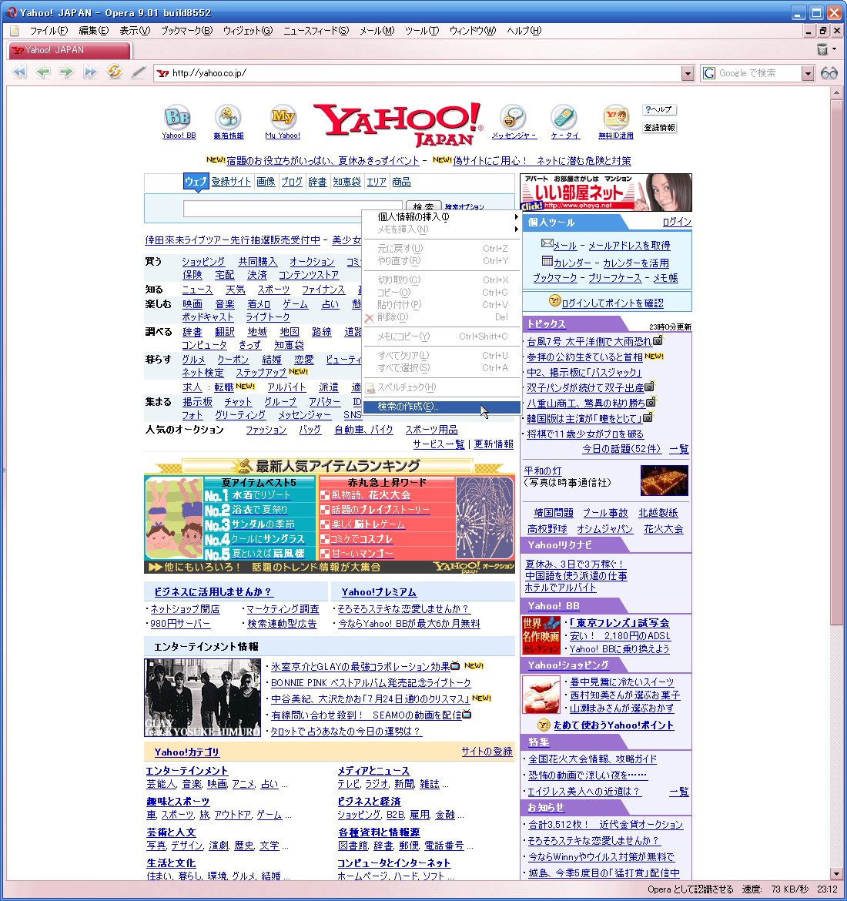Click the Opera として認識させる status text

pos(690,889)
